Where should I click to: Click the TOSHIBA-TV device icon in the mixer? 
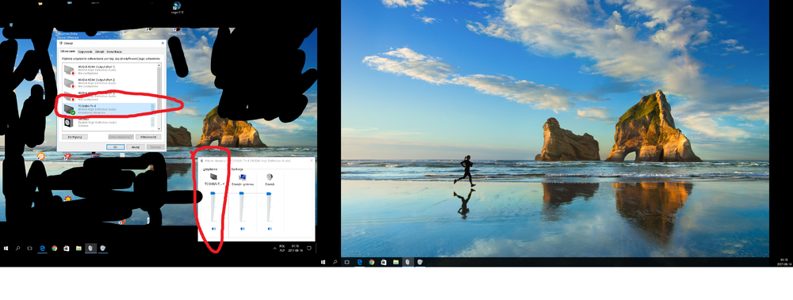(x=213, y=177)
